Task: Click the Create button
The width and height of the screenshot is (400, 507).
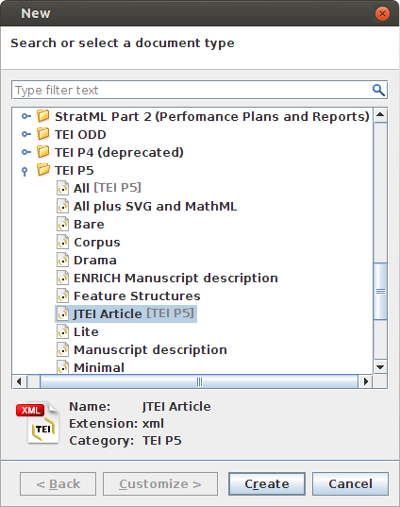Action: pos(267,483)
